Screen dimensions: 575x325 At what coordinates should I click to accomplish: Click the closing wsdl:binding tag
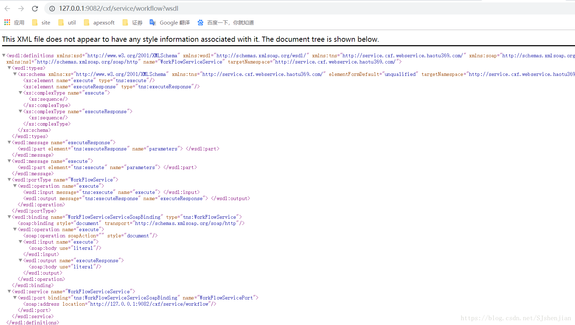pyautogui.click(x=33, y=285)
